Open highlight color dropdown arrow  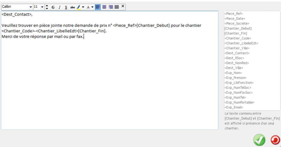click(x=83, y=7)
